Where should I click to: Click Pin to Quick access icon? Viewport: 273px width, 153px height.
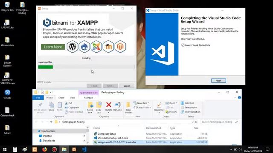[x=40, y=105]
